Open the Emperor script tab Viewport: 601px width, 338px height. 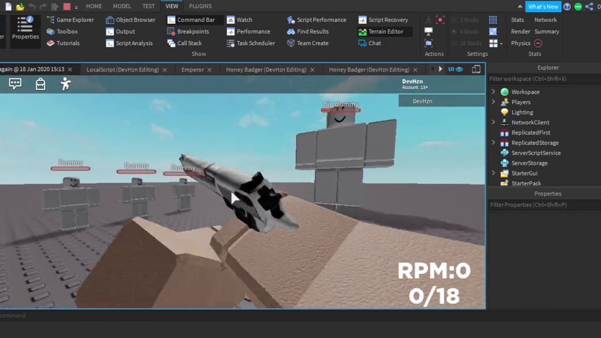coord(193,69)
